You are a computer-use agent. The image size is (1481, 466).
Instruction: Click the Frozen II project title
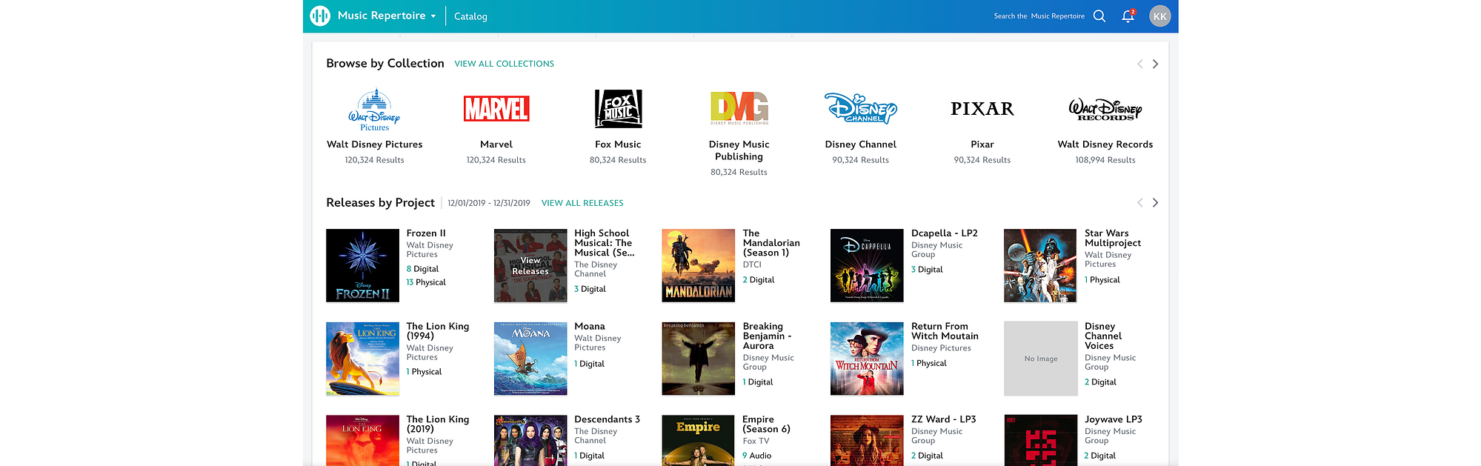tap(426, 233)
